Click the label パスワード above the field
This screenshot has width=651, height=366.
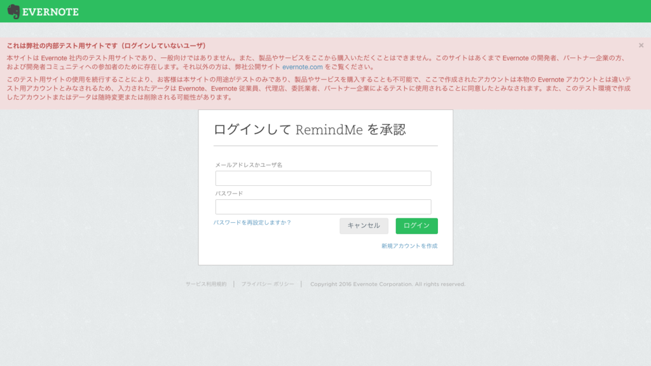point(229,194)
